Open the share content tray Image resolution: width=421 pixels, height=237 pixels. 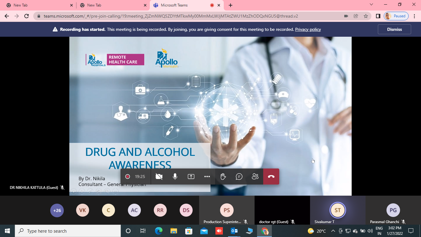coord(191,177)
